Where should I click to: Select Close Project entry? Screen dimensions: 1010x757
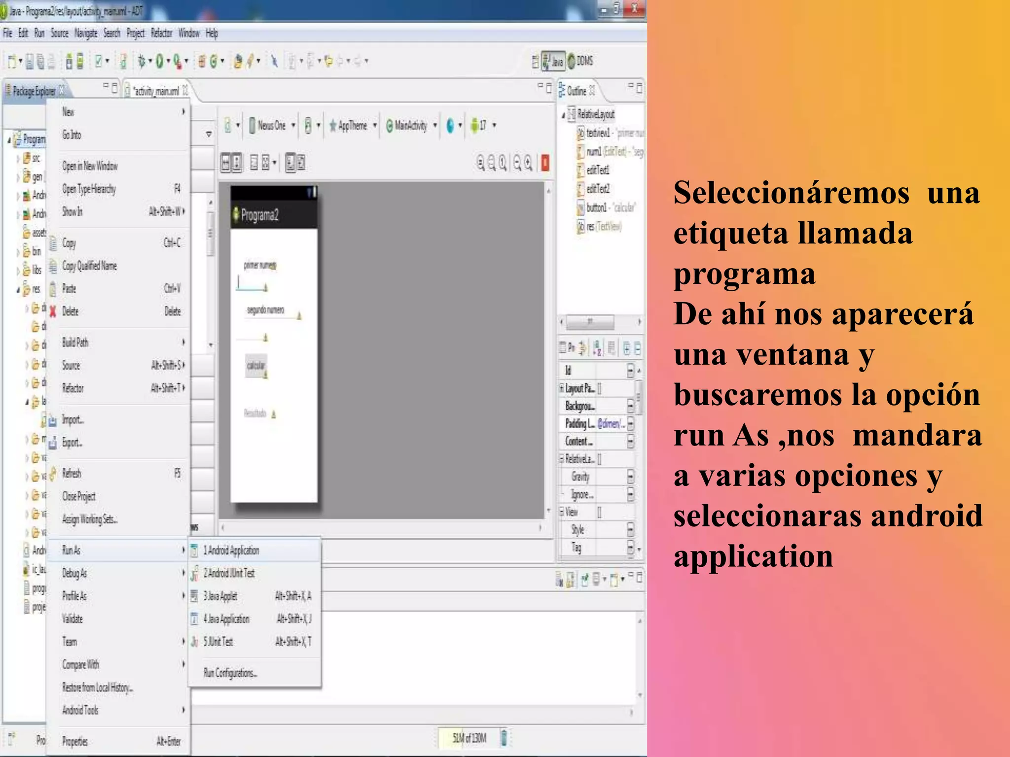tap(79, 496)
